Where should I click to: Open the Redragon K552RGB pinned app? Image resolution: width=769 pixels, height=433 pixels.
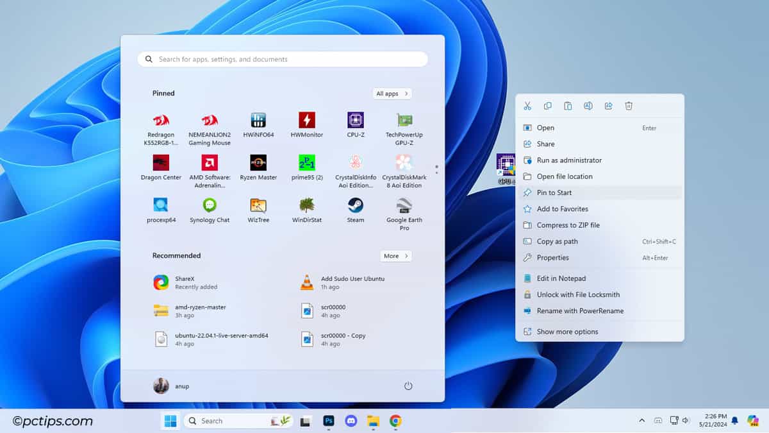tap(161, 128)
